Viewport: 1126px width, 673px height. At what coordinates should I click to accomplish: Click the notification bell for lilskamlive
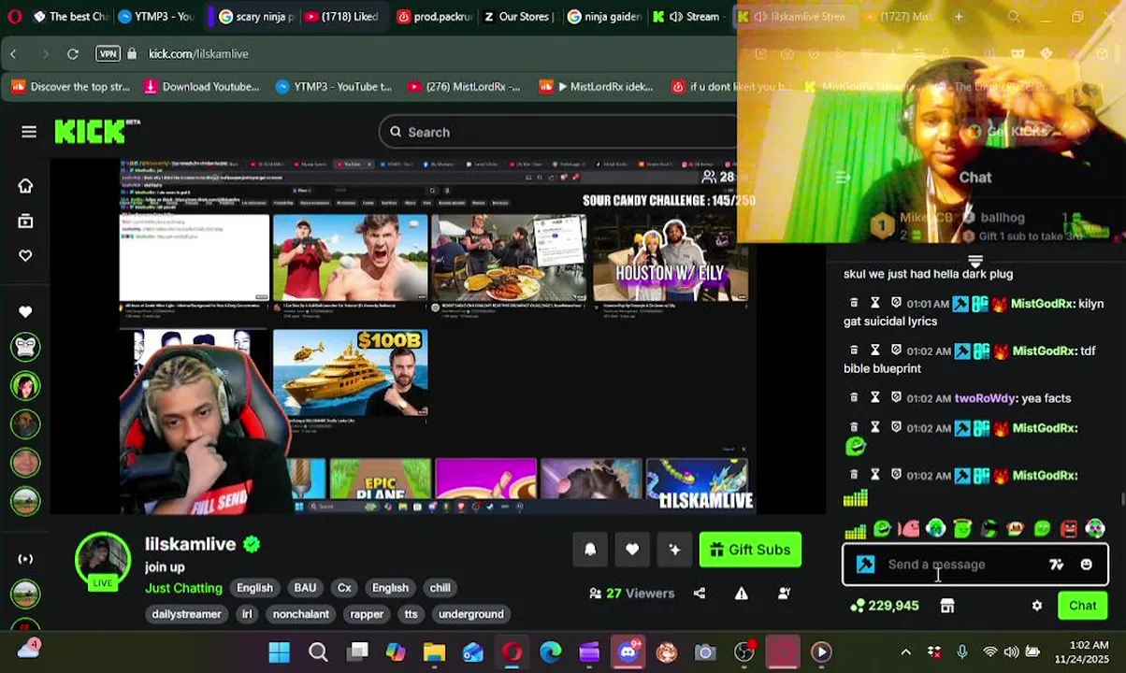tap(590, 550)
